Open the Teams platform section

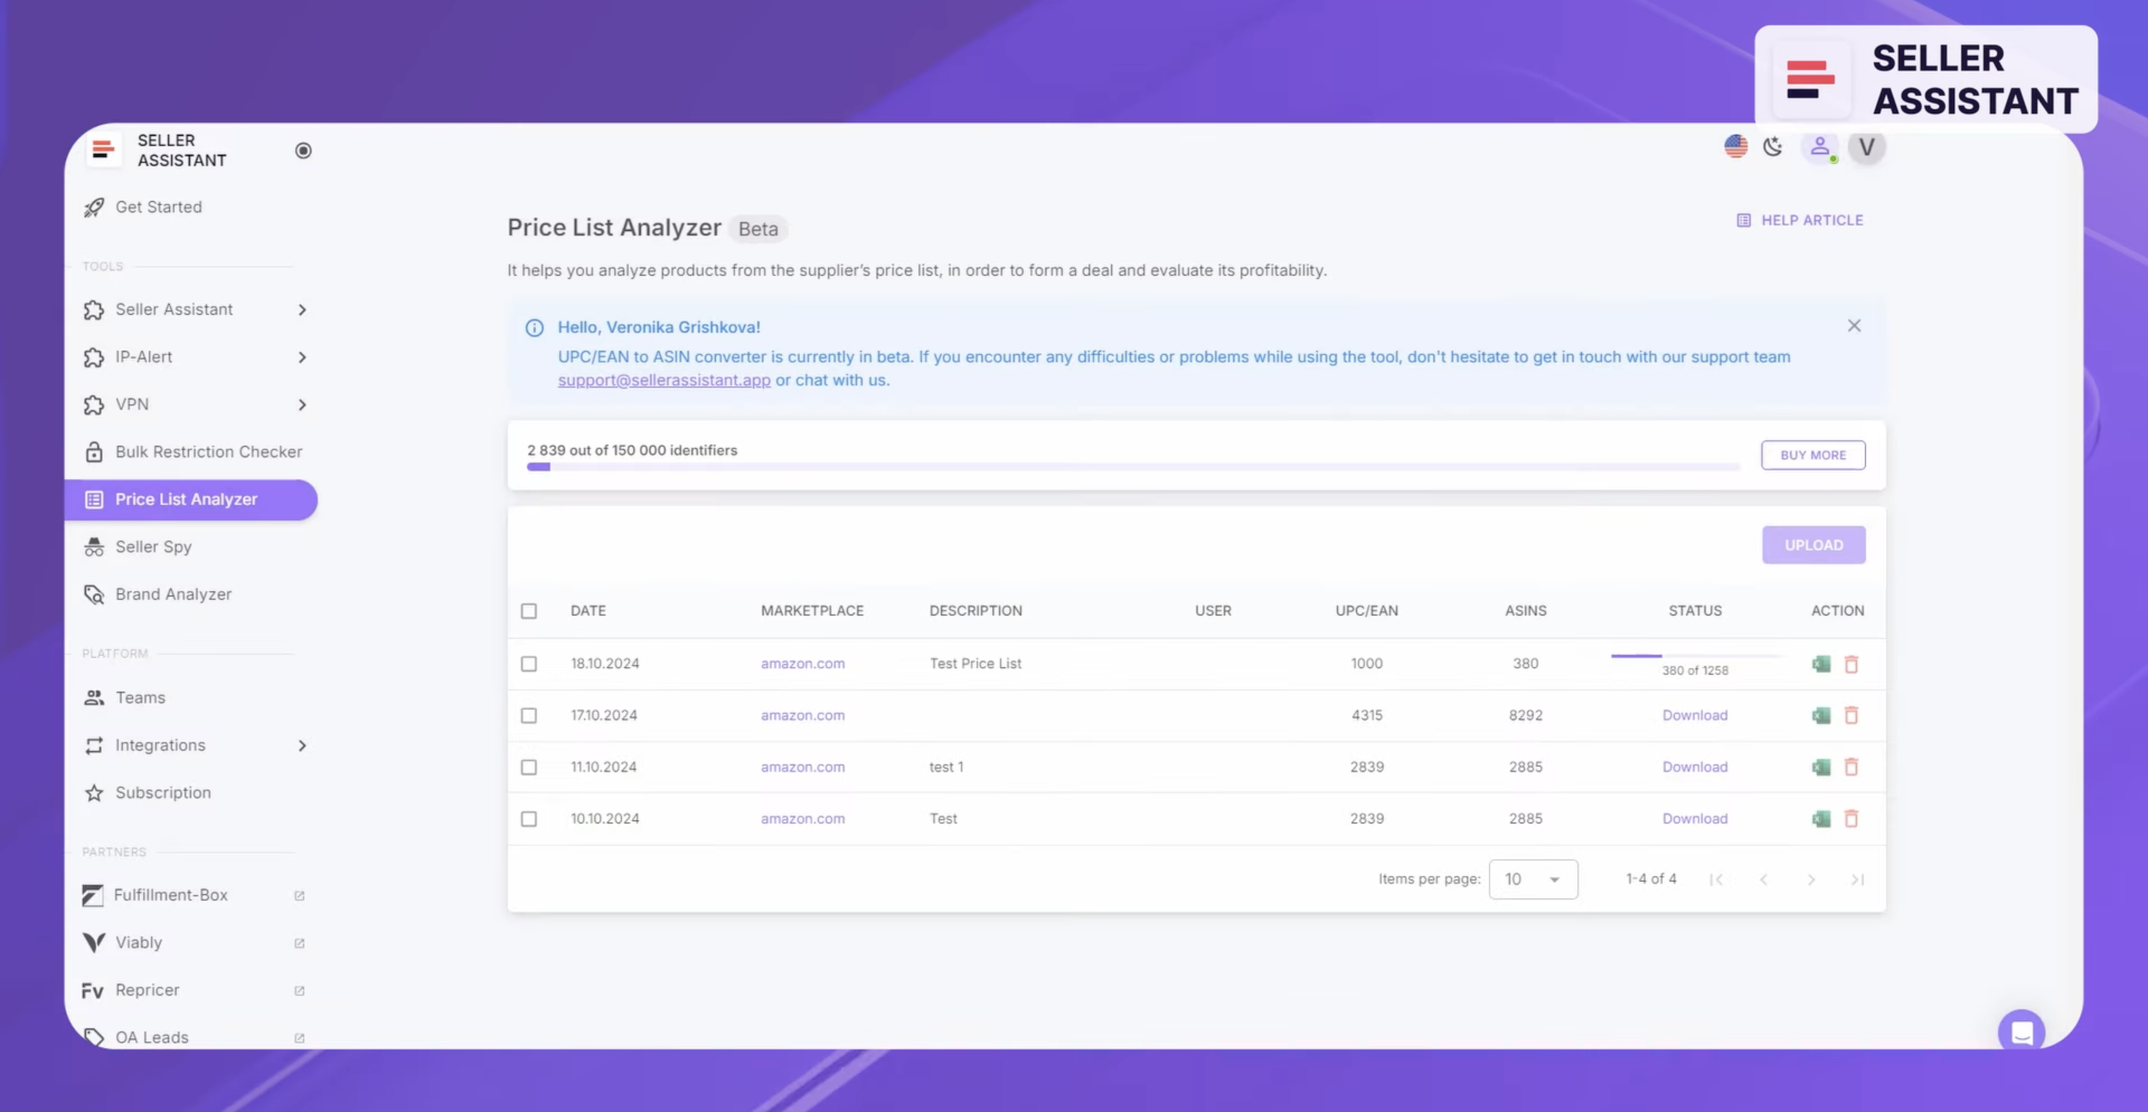(x=140, y=697)
